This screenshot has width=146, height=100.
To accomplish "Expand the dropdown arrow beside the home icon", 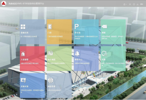I will (126, 4).
